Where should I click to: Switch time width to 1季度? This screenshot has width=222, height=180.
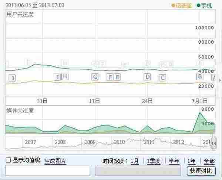(154, 161)
